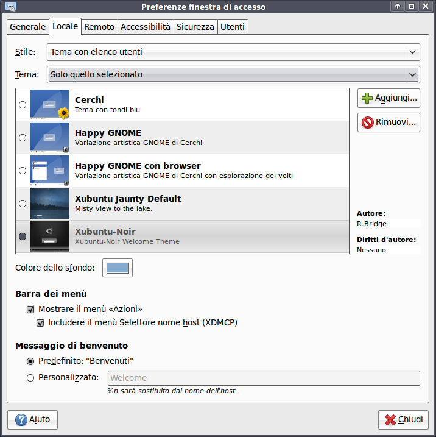Switch to the Sicurezza tab
Viewport: 436px width, 437px height.
click(195, 27)
